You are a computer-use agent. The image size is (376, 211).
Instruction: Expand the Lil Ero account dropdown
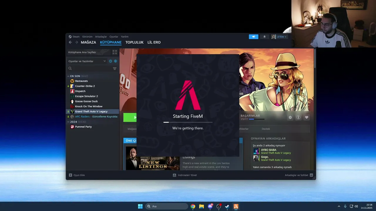tap(279, 37)
